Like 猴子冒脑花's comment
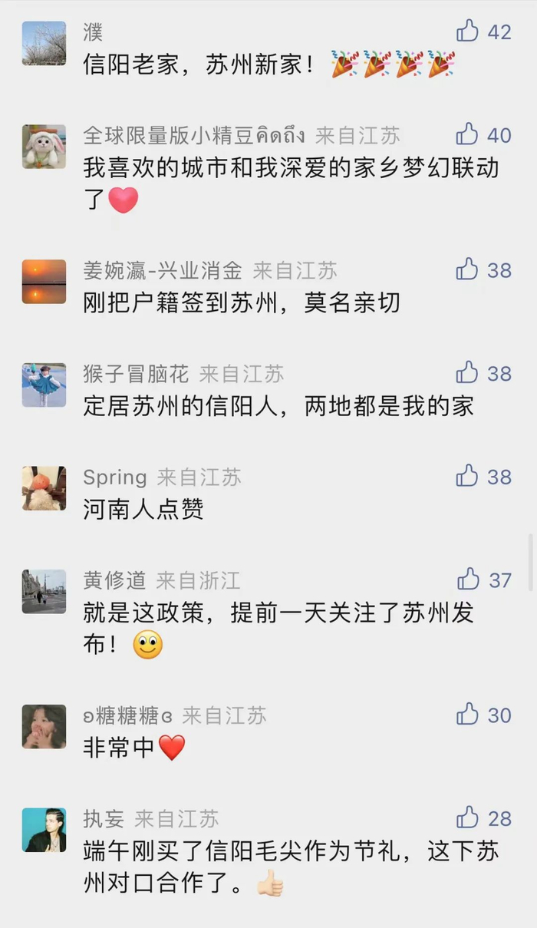The height and width of the screenshot is (928, 537). tap(467, 373)
